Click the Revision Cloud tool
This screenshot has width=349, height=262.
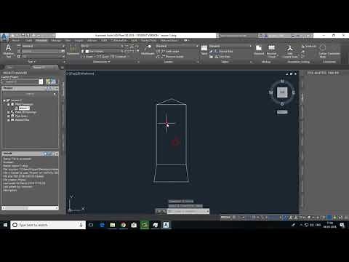(271, 51)
